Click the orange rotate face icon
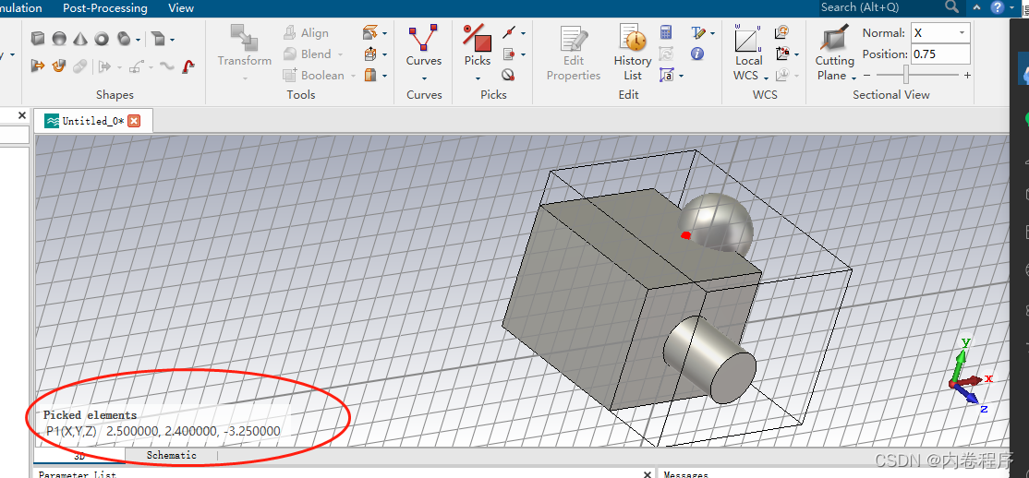This screenshot has height=478, width=1029. 59,66
